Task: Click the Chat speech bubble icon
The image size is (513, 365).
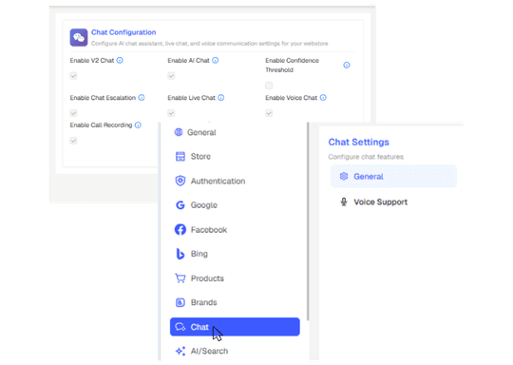Action: [x=180, y=327]
